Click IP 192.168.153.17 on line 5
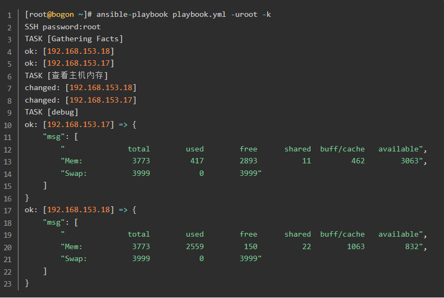 pyautogui.click(x=80, y=63)
